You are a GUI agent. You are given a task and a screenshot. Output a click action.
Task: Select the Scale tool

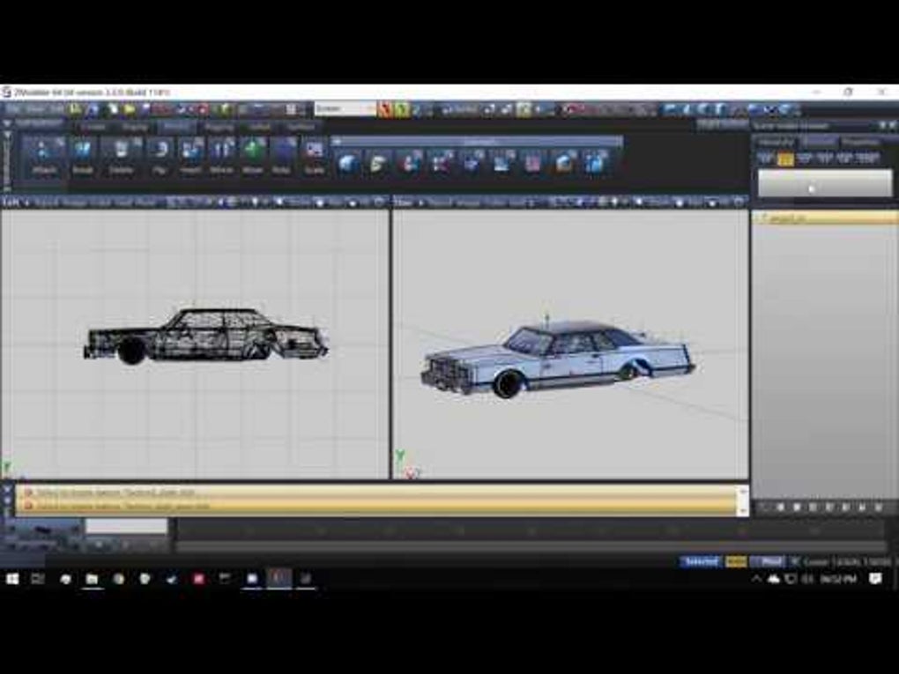click(314, 156)
